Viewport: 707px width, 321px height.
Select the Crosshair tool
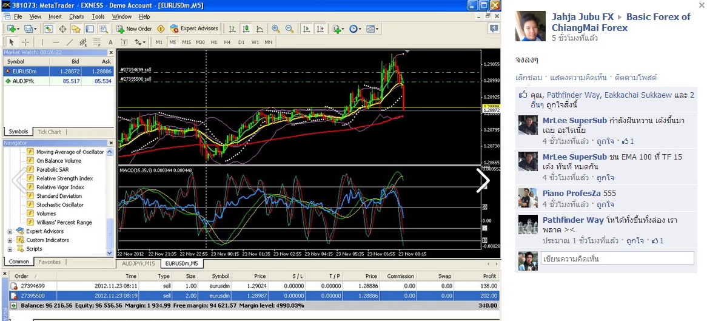click(x=25, y=42)
